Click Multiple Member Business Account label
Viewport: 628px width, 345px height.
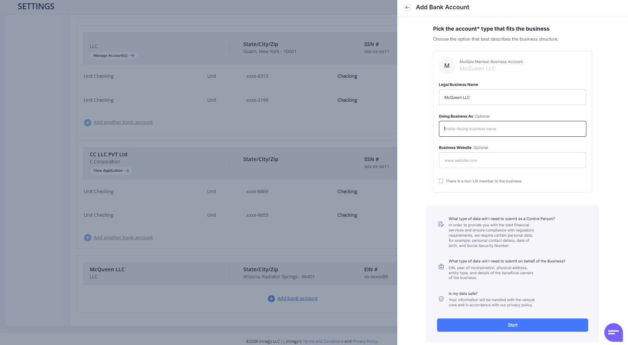[x=491, y=62]
